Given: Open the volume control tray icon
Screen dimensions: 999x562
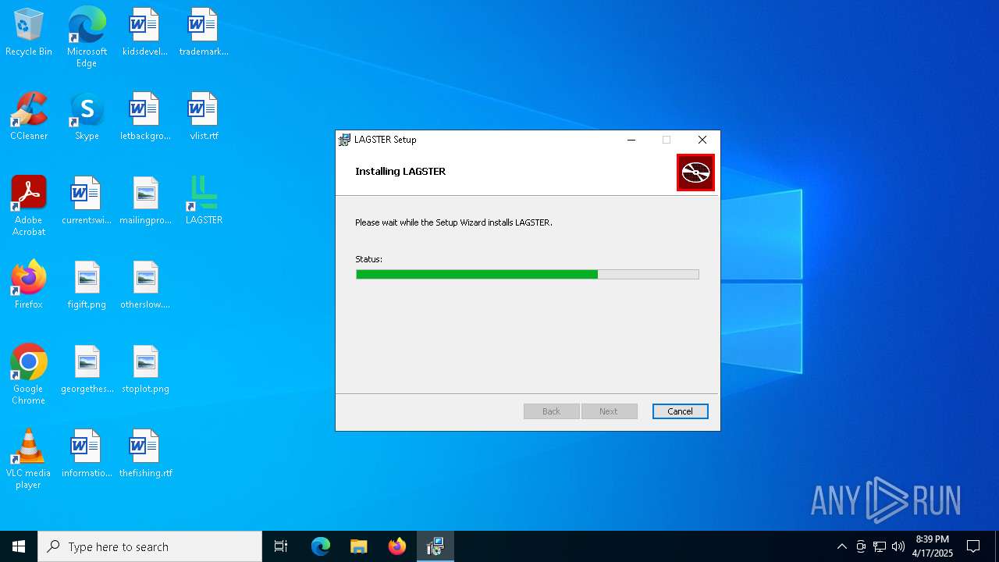Looking at the screenshot, I should [x=898, y=546].
